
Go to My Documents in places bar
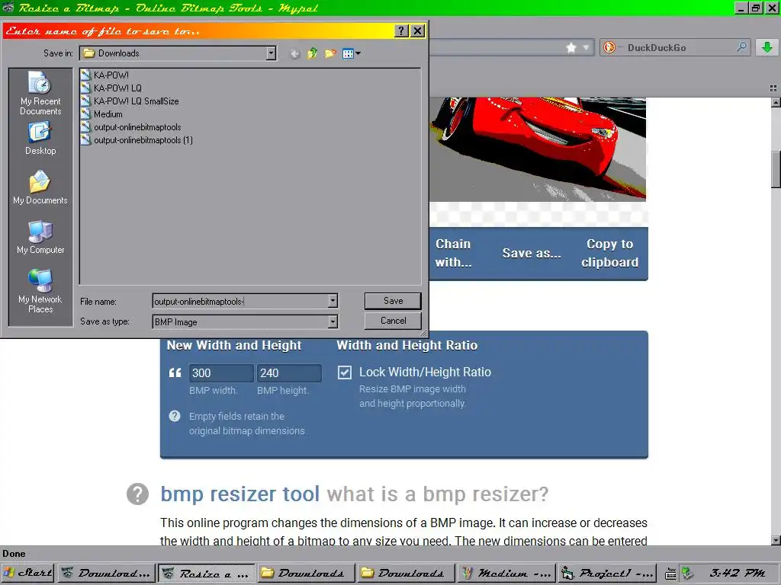pos(40,182)
